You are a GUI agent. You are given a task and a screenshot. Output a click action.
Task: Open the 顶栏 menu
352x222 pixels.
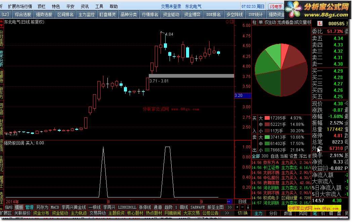pyautogui.click(x=41, y=6)
